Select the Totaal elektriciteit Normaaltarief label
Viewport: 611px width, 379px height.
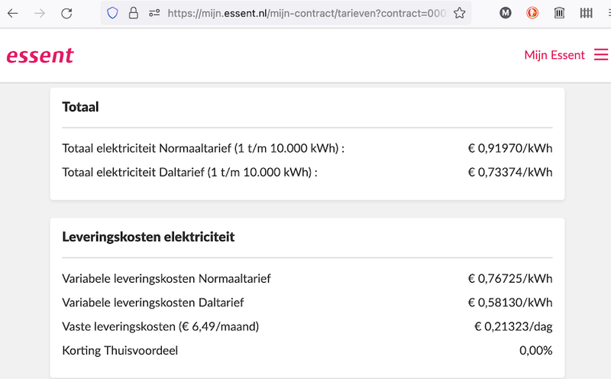pos(203,148)
